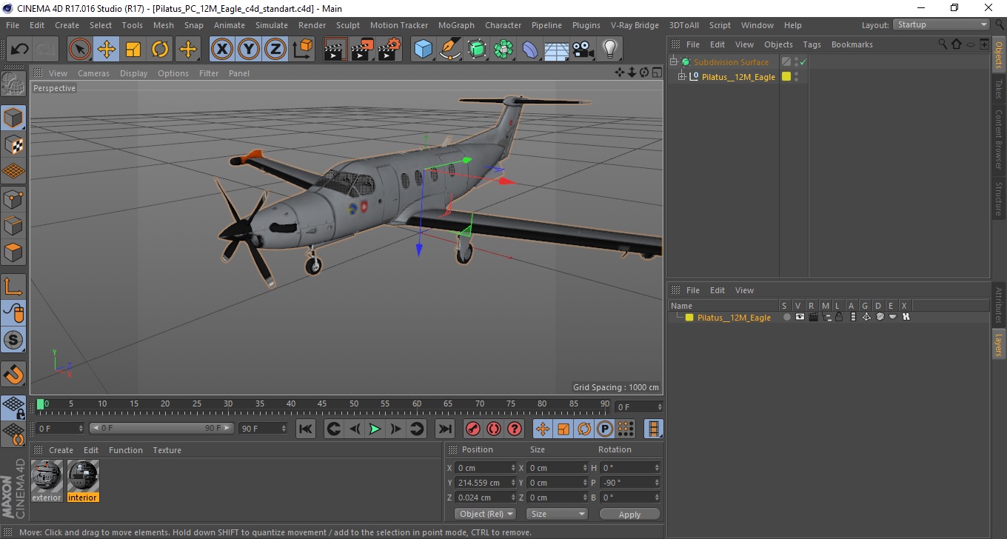
Task: Open the spline Pen tool
Action: [450, 50]
